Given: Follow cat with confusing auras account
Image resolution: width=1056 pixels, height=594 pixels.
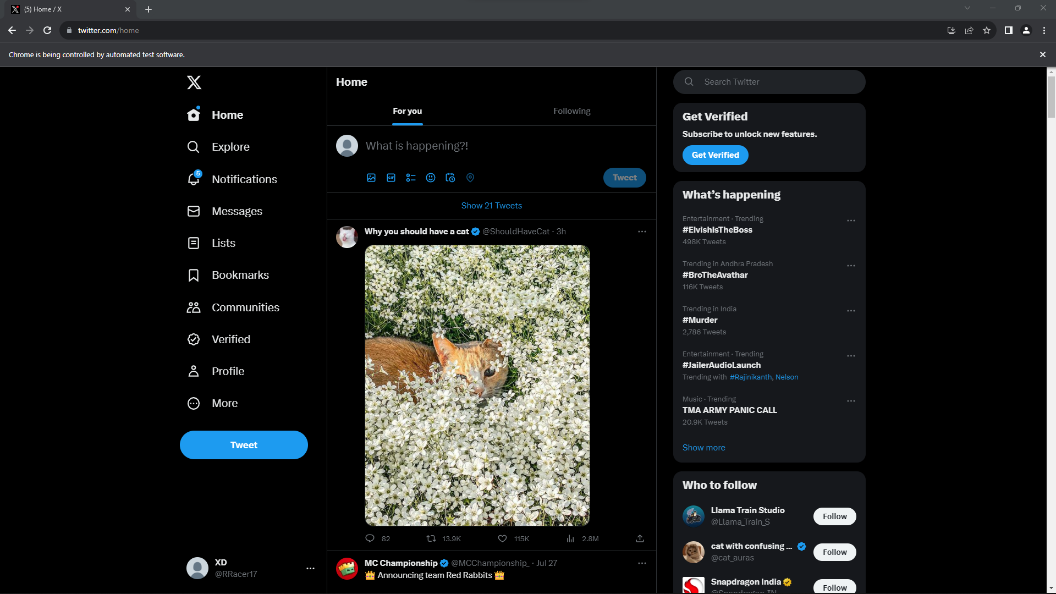Looking at the screenshot, I should point(834,552).
